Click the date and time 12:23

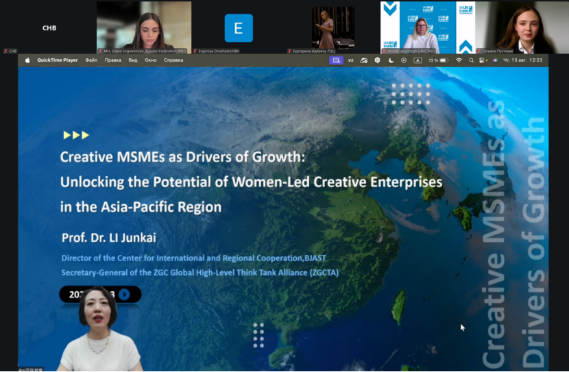click(522, 60)
